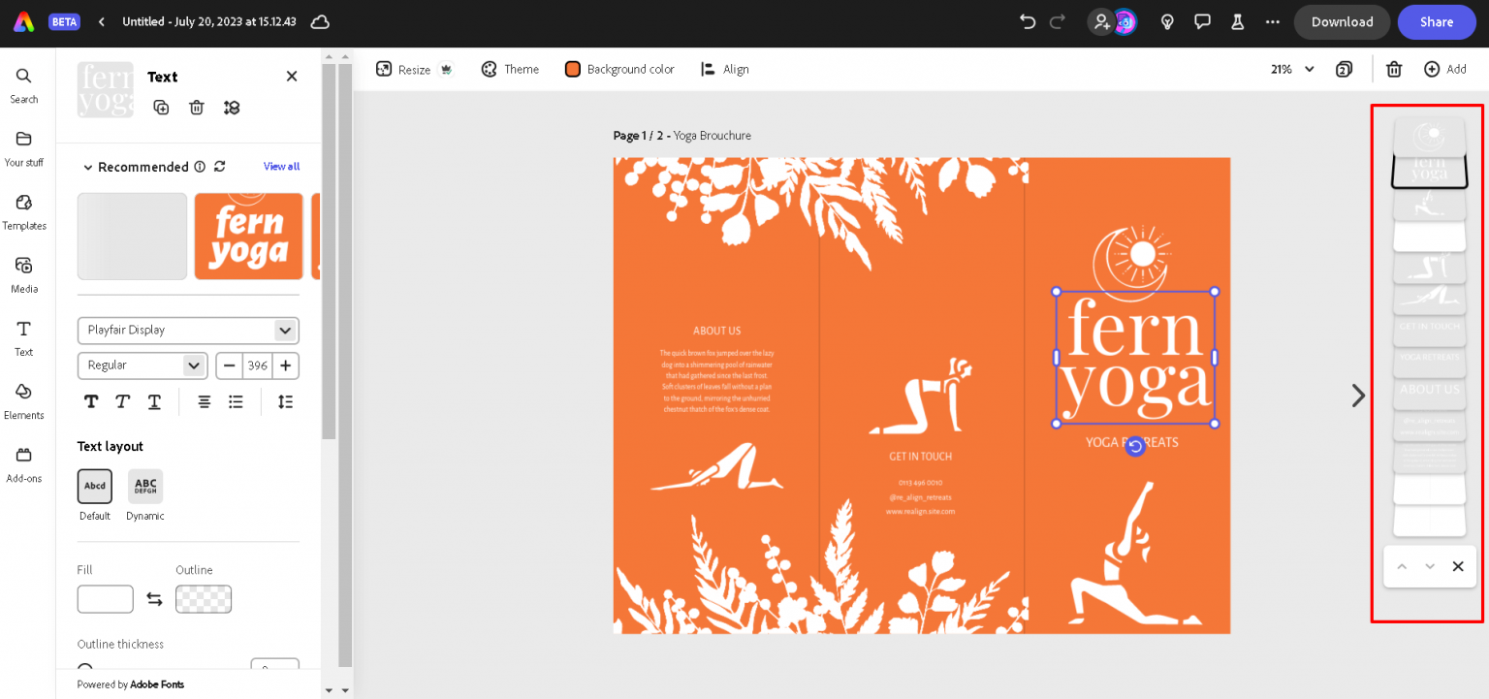Click the View all link for recommended styles
Image resolution: width=1489 pixels, height=699 pixels.
tap(280, 166)
